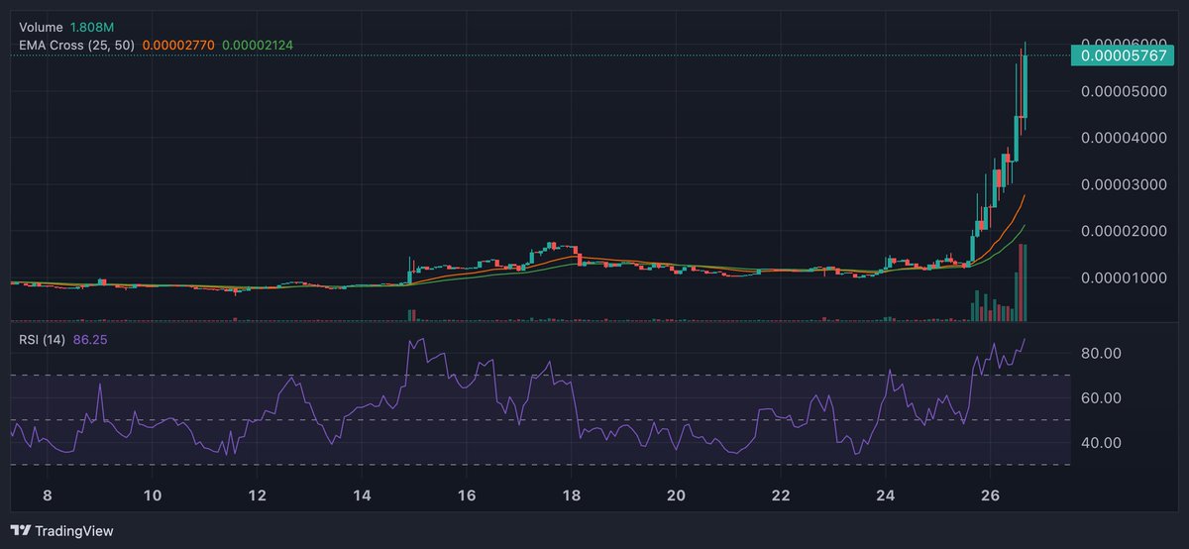Click date label 16 on the time axis
This screenshot has width=1189, height=549.
467,495
